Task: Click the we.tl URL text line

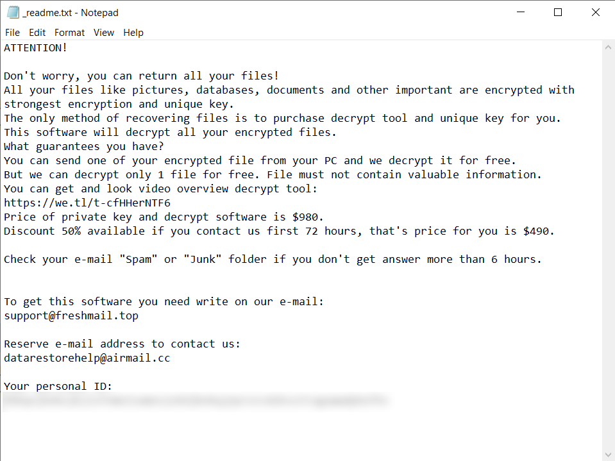Action: pos(87,203)
